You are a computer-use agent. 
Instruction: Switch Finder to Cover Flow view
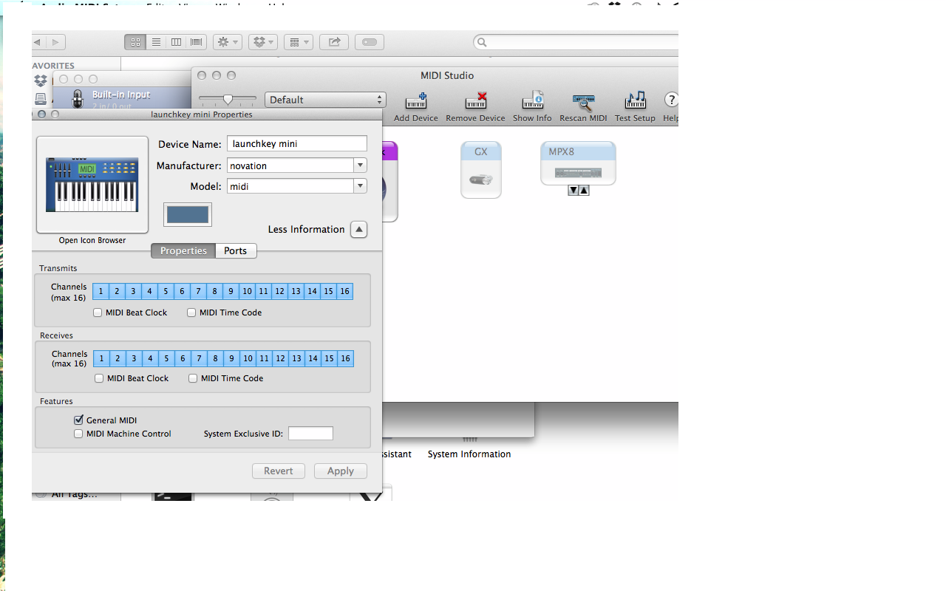point(197,42)
